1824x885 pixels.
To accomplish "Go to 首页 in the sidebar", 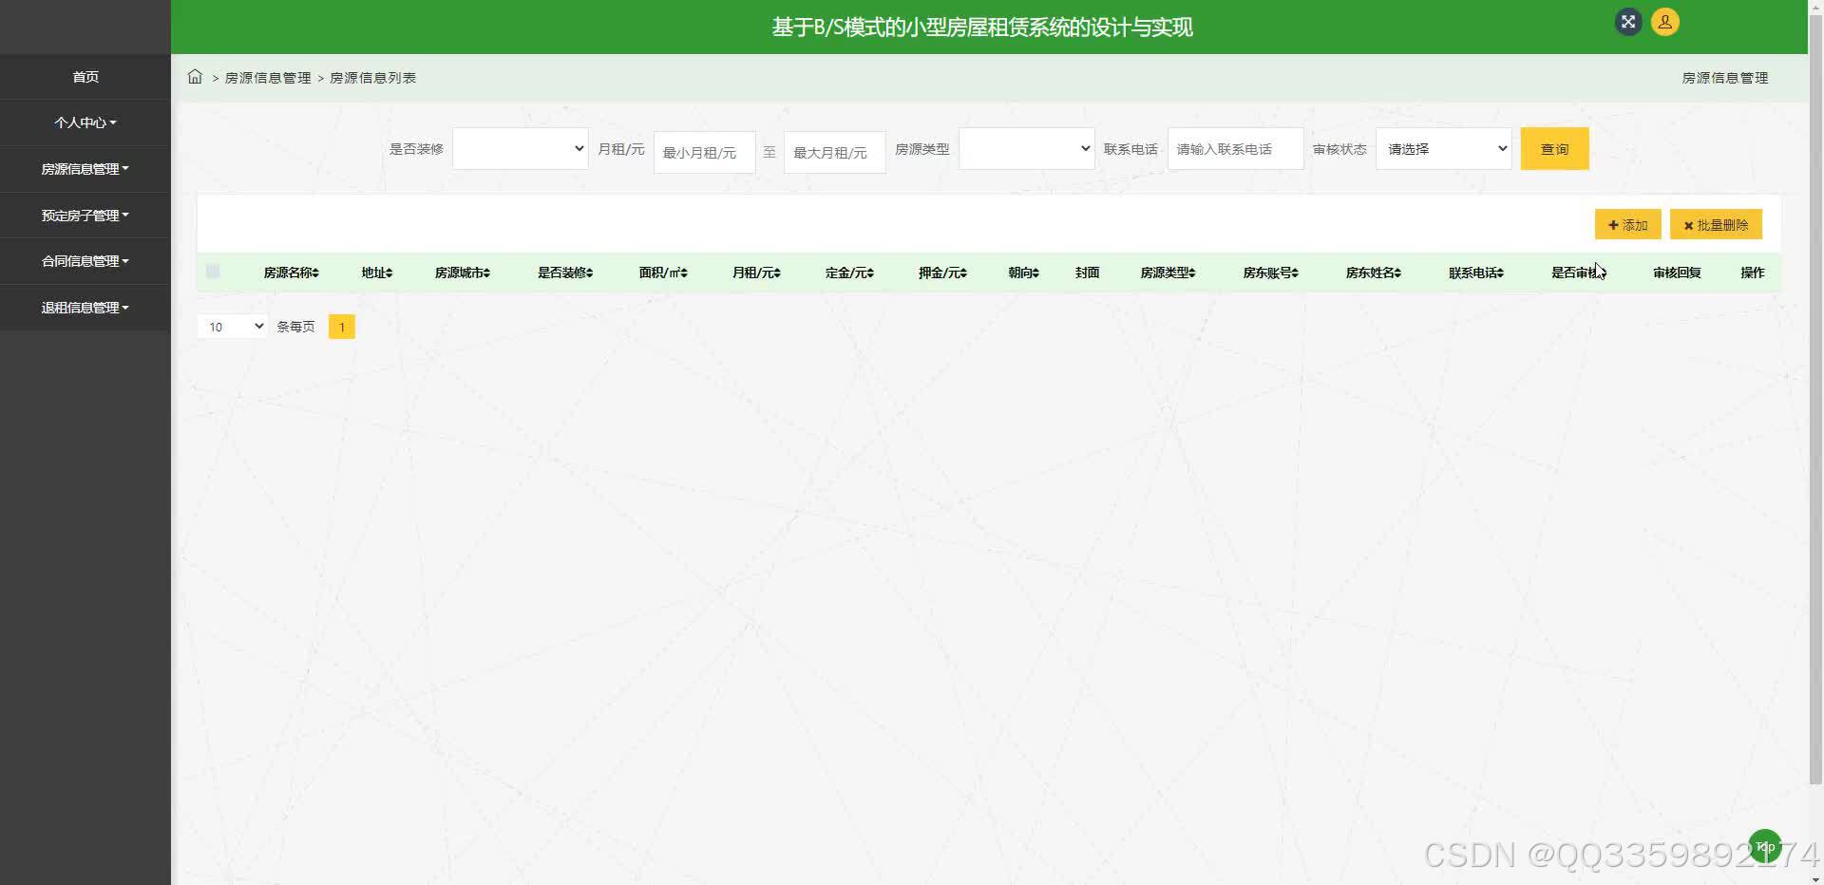I will (85, 77).
